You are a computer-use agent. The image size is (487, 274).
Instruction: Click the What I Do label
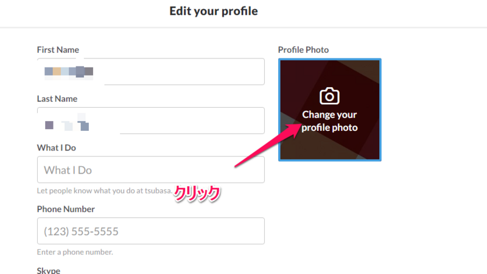[57, 148]
